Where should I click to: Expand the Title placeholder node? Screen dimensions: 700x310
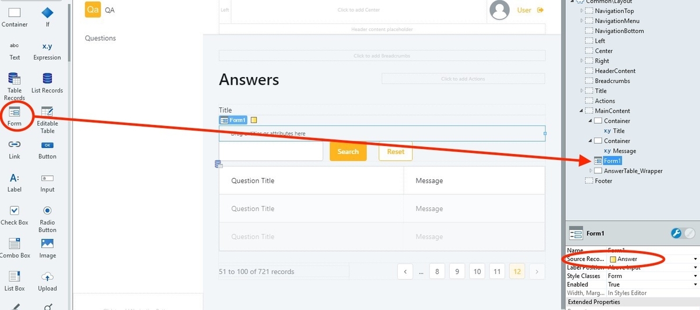[582, 90]
